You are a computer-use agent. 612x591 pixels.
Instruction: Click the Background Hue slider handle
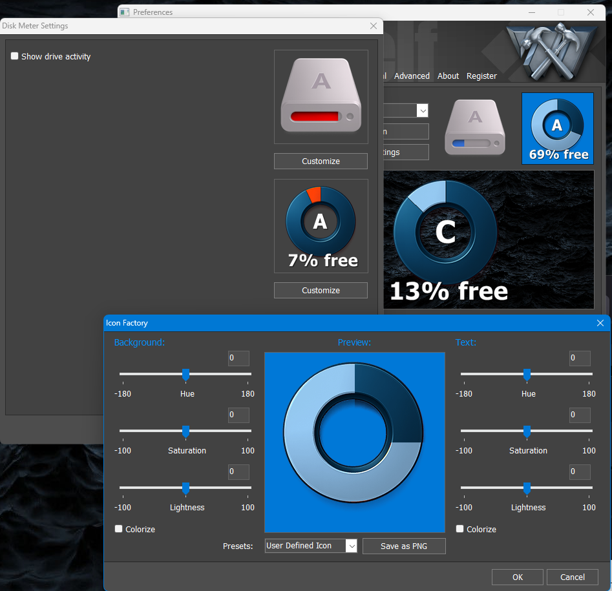coord(185,374)
